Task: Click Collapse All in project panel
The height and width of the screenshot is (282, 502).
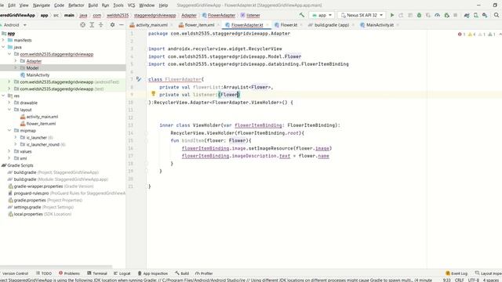Action: tap(100, 24)
